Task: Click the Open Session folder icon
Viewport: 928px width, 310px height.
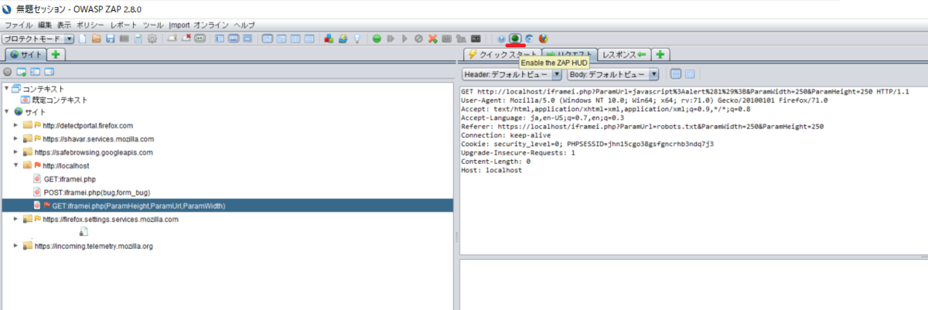Action: 97,39
